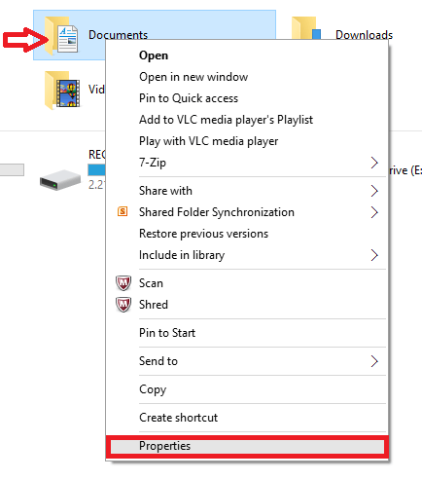Viewport: 422px width, 479px height.
Task: Expand the Send to submenu arrow
Action: (x=374, y=361)
